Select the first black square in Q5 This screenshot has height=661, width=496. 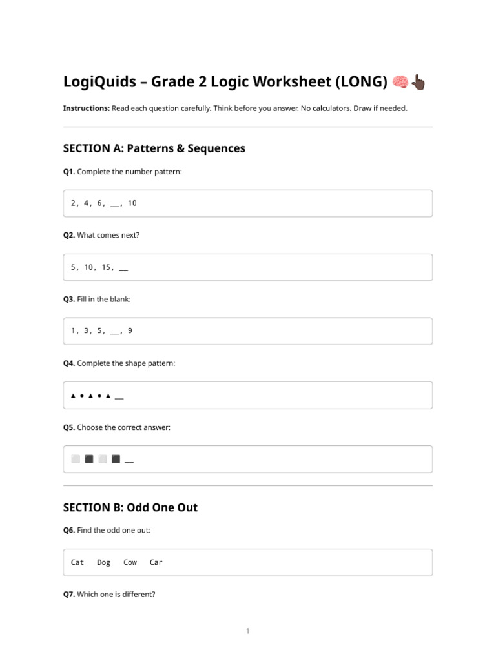[x=89, y=459]
